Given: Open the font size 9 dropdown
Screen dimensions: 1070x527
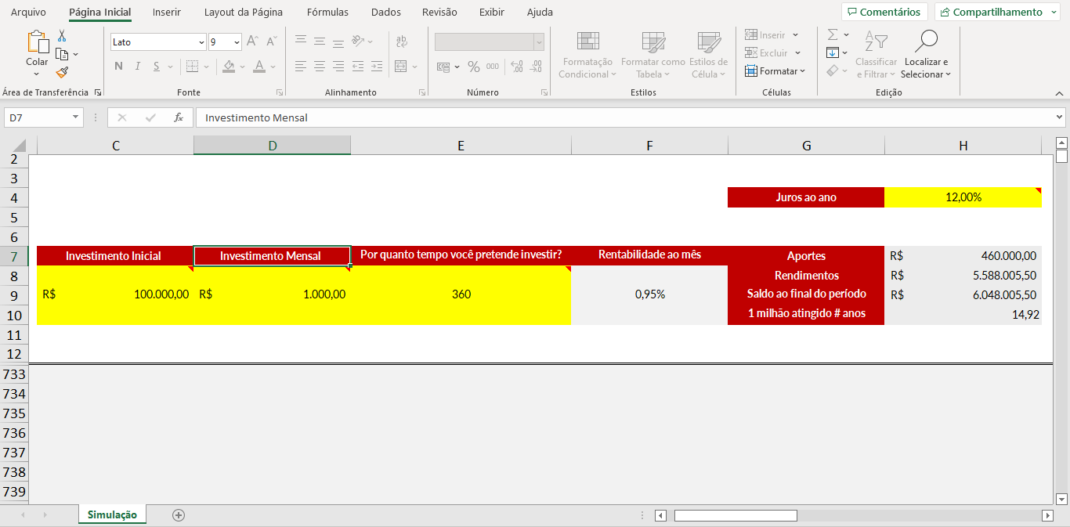Looking at the screenshot, I should [236, 42].
